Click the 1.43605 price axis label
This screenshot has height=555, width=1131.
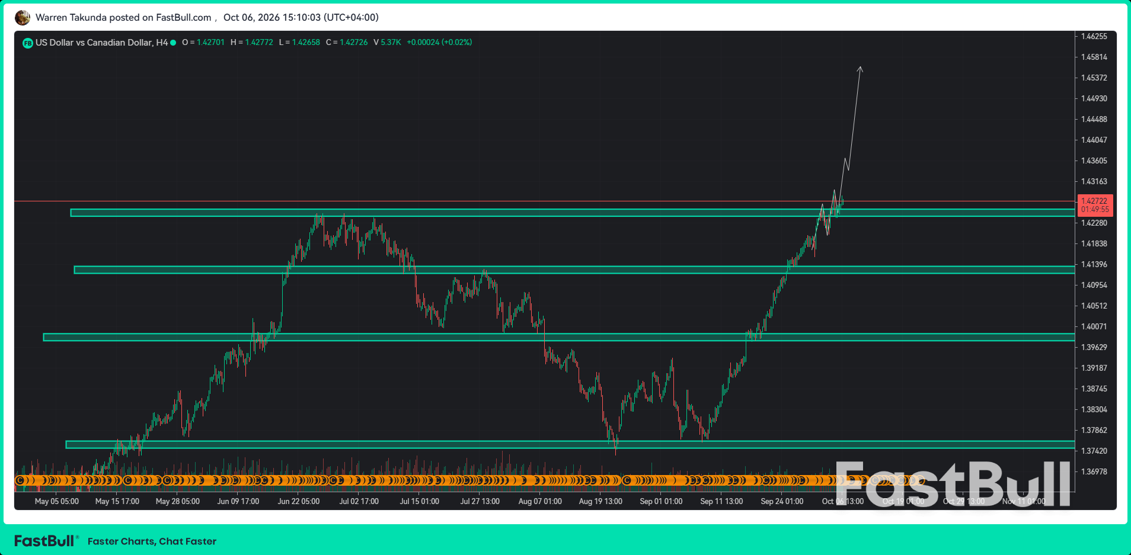click(x=1094, y=161)
